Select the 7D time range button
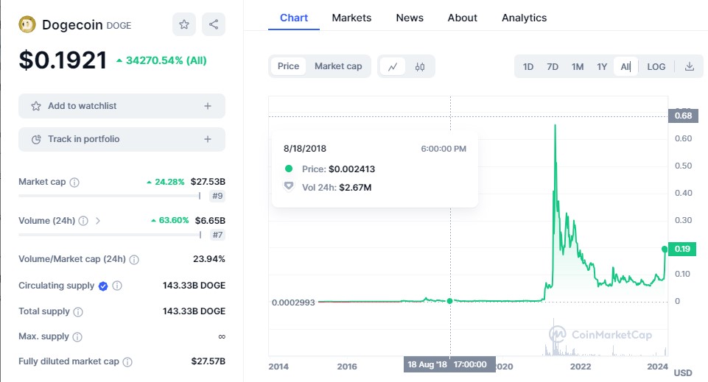 click(553, 66)
